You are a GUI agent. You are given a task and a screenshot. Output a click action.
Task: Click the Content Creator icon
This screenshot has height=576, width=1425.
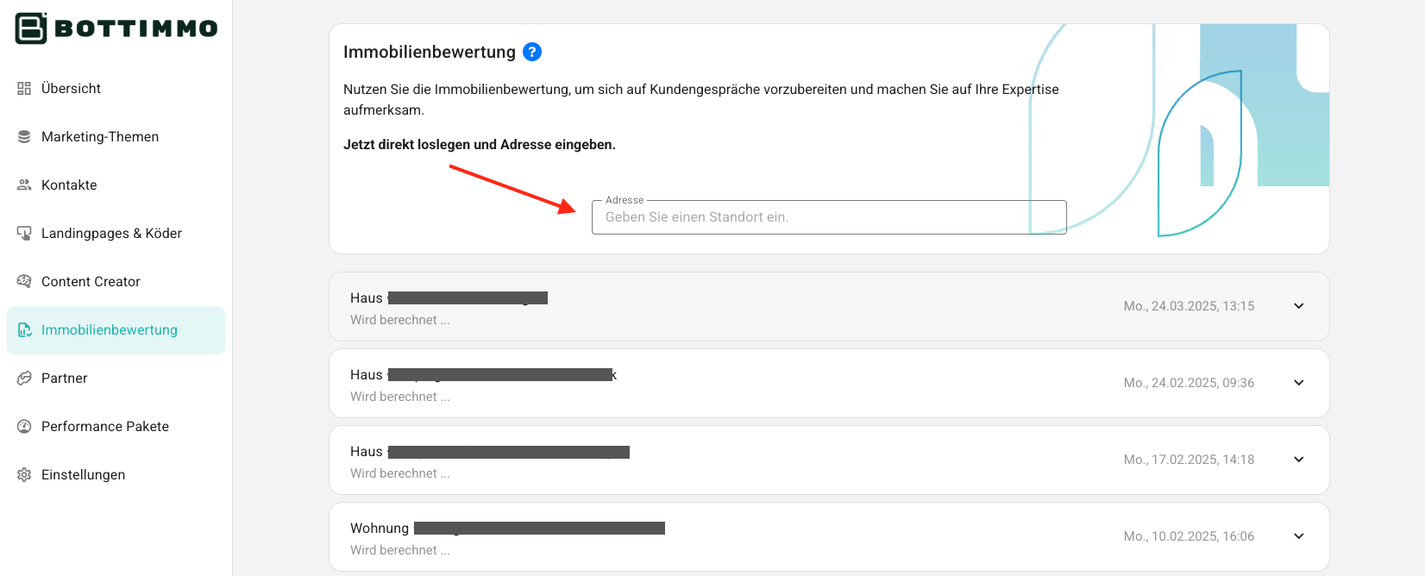pyautogui.click(x=24, y=281)
